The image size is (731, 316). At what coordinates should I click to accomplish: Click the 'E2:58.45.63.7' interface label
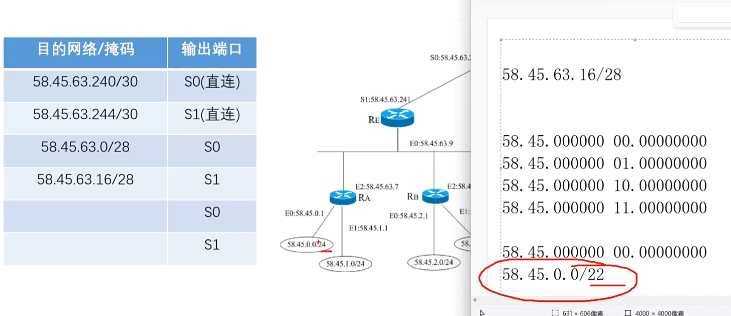[377, 187]
